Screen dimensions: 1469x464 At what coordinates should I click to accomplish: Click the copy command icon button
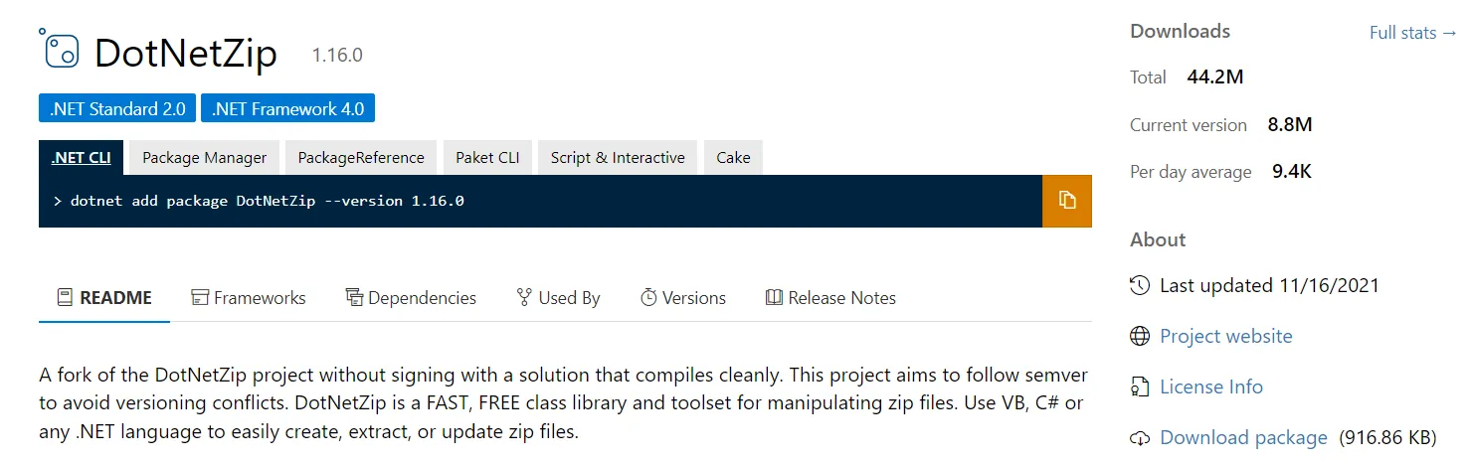tap(1067, 201)
